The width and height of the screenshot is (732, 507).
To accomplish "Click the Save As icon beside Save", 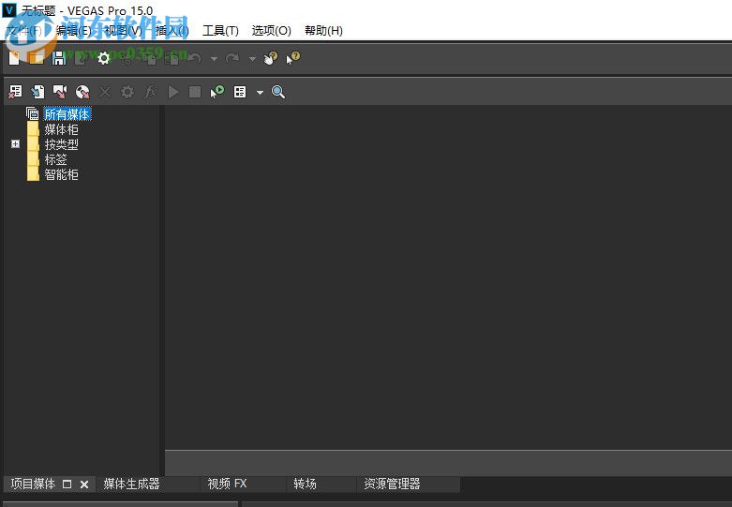I will point(81,58).
